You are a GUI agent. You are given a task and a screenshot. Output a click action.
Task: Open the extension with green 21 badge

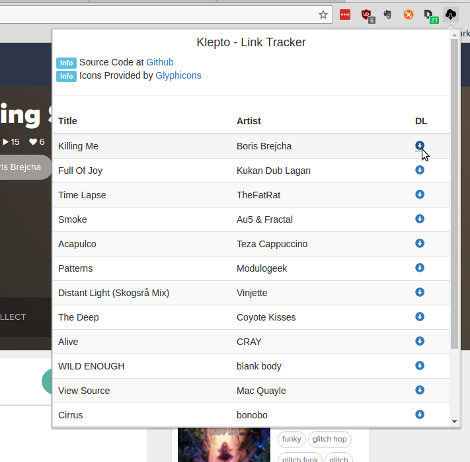[431, 16]
